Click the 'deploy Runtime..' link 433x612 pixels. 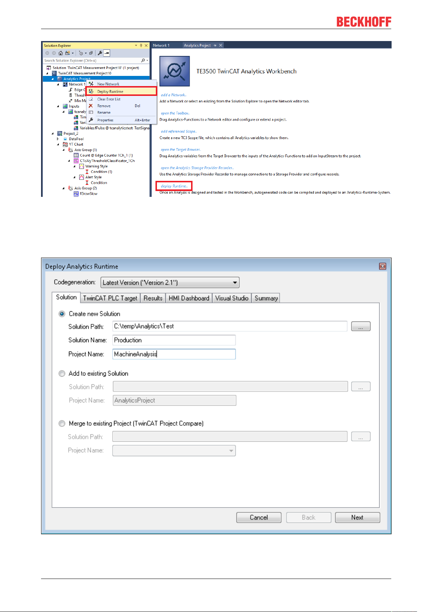pos(174,186)
